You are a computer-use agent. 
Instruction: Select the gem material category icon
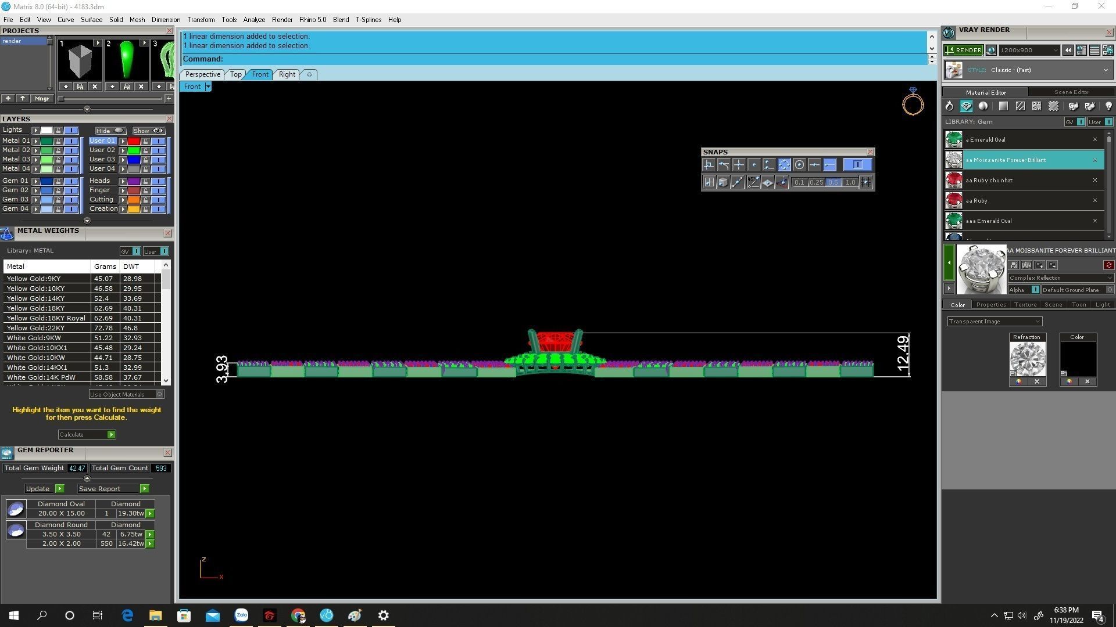pos(966,106)
